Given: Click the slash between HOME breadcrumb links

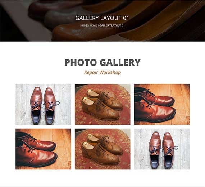Looking at the screenshot, I should 88,25.
